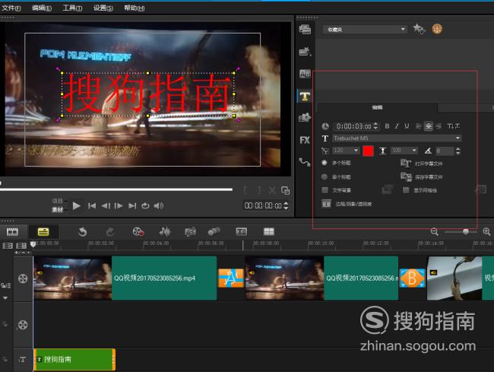Open the 文件(F) File menu
494x372 pixels.
[x=11, y=8]
